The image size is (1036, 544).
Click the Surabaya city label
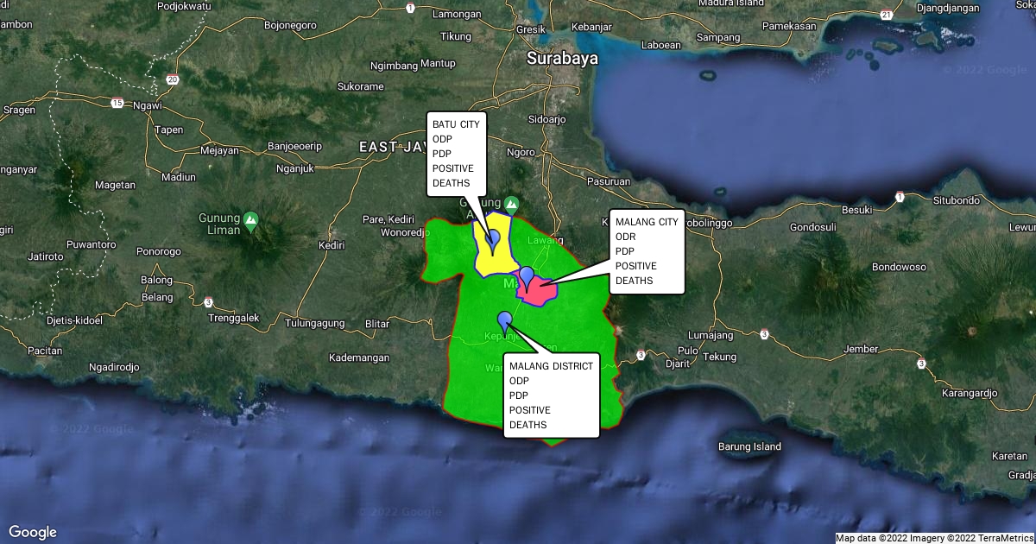(563, 60)
